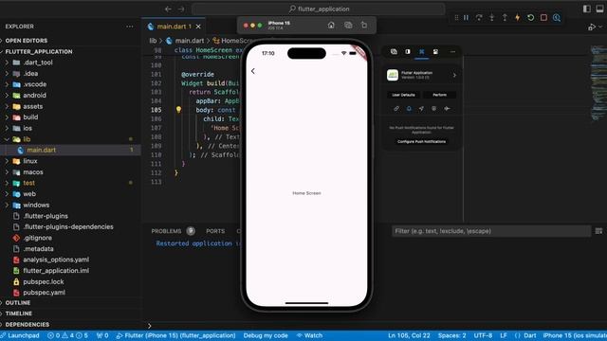Viewport: 607px width, 341px height.
Task: Collapse the lib folder
Action: pyautogui.click(x=7, y=139)
